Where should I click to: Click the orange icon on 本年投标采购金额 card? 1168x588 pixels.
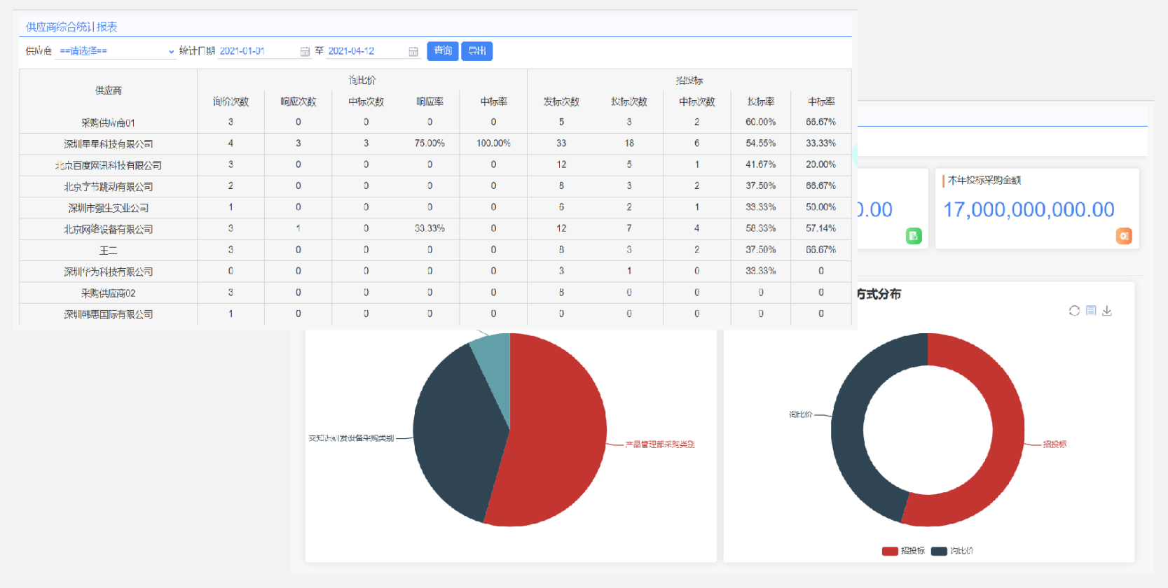point(1124,236)
